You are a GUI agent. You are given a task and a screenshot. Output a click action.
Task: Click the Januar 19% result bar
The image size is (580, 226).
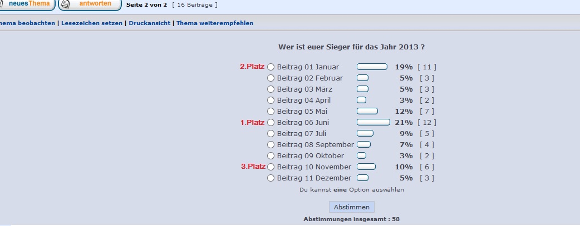(x=372, y=67)
